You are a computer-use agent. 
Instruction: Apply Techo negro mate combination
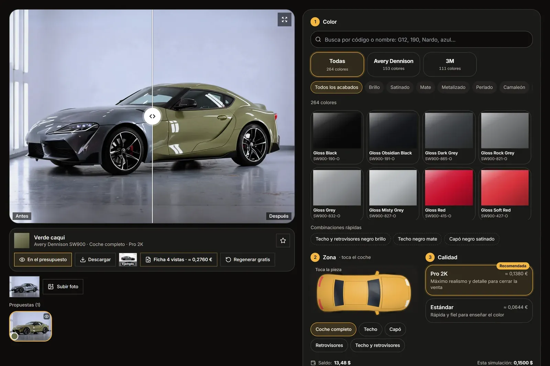click(x=417, y=239)
